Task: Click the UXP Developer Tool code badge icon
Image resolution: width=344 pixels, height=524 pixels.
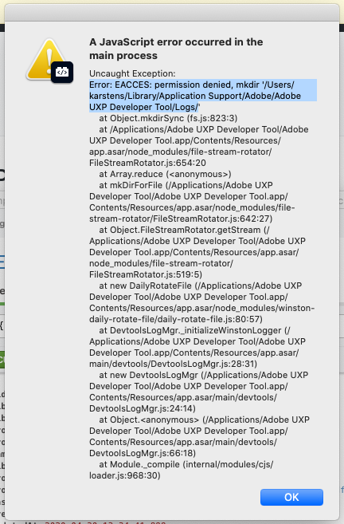Action: tap(62, 73)
